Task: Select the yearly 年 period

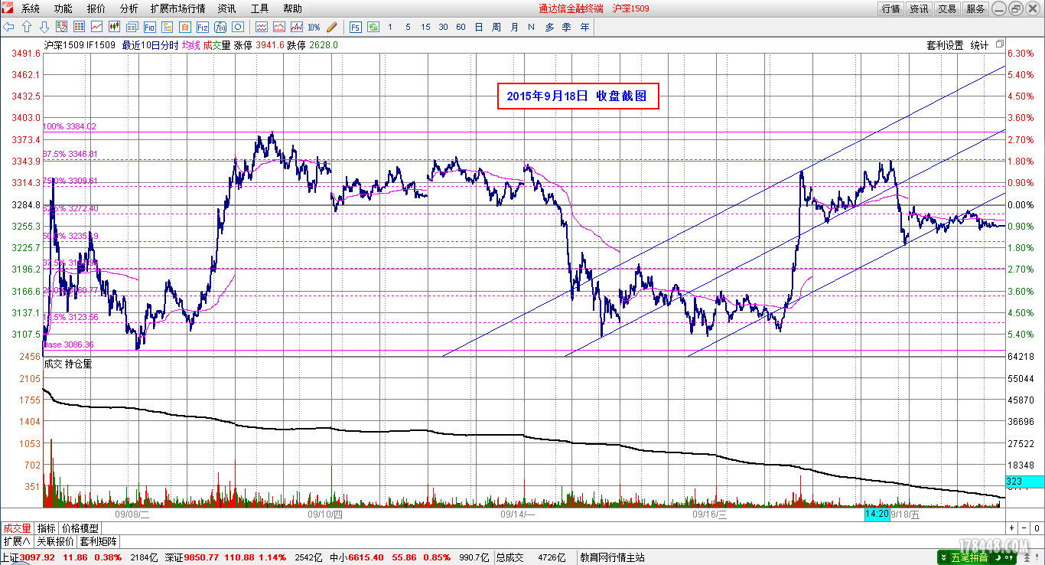Action: pyautogui.click(x=585, y=27)
